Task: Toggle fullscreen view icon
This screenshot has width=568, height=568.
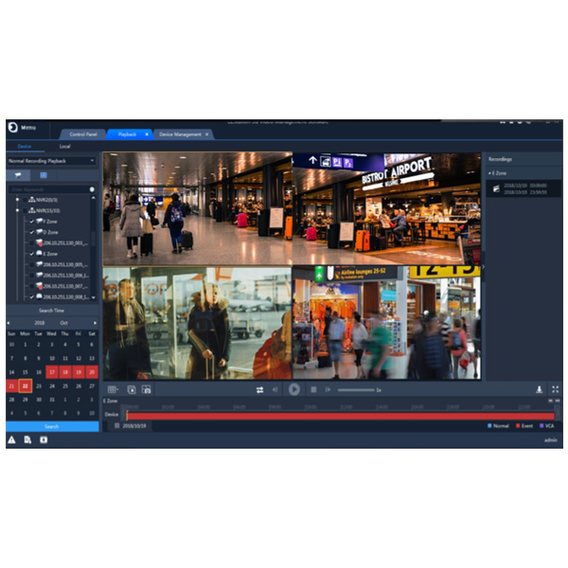Action: pos(555,389)
